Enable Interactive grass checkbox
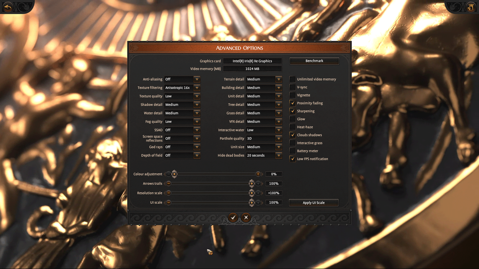Screen dimensions: 479x269 pos(293,143)
